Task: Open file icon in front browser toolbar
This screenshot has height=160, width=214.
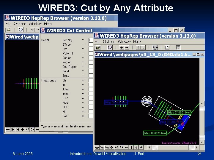Action: pyautogui.click(x=98, y=47)
